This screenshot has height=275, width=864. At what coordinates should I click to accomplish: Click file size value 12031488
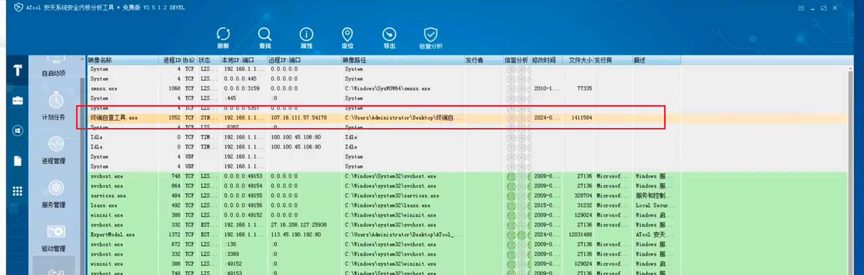tap(580, 235)
